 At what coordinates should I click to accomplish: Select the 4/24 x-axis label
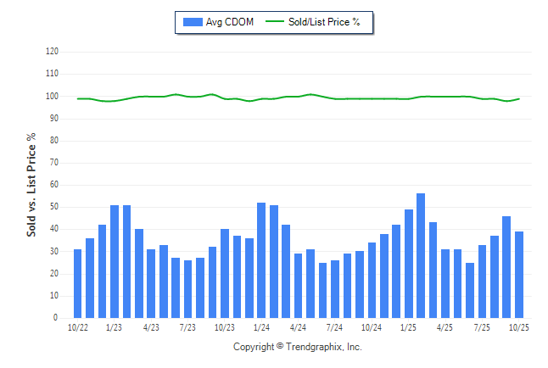click(x=298, y=327)
